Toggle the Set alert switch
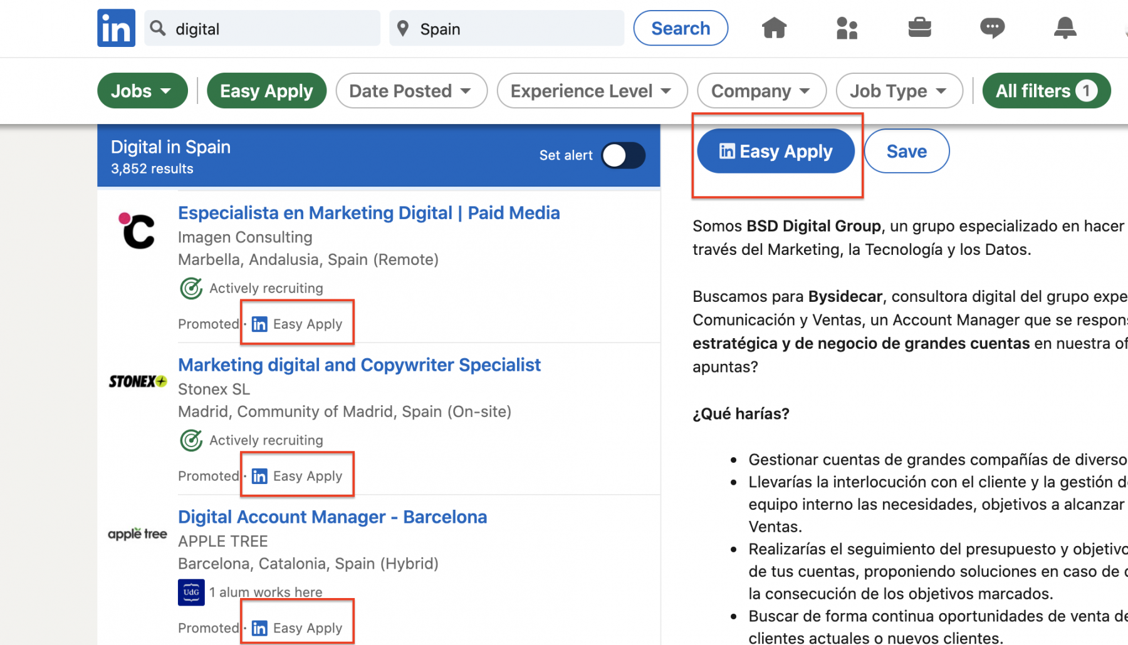Image resolution: width=1128 pixels, height=645 pixels. pyautogui.click(x=623, y=155)
